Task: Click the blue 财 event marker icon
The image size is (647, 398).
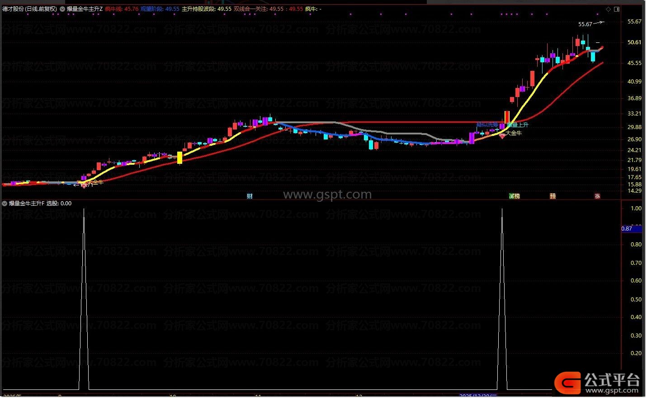Action: coord(250,196)
